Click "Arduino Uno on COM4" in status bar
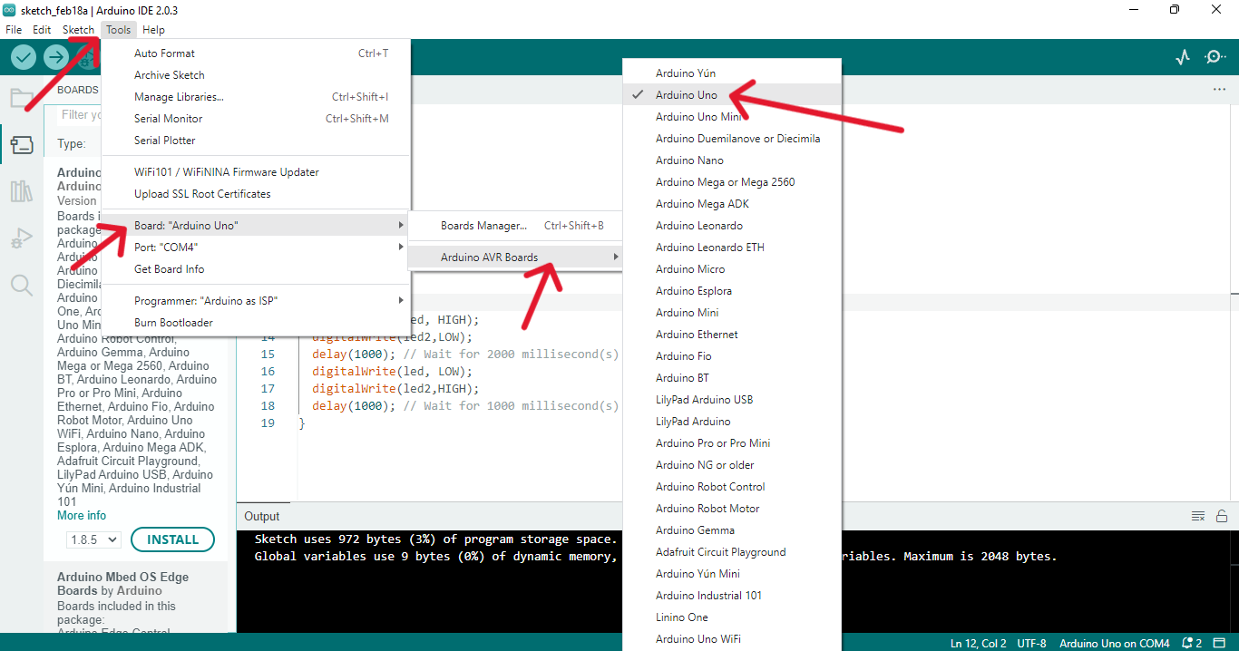 click(1114, 643)
